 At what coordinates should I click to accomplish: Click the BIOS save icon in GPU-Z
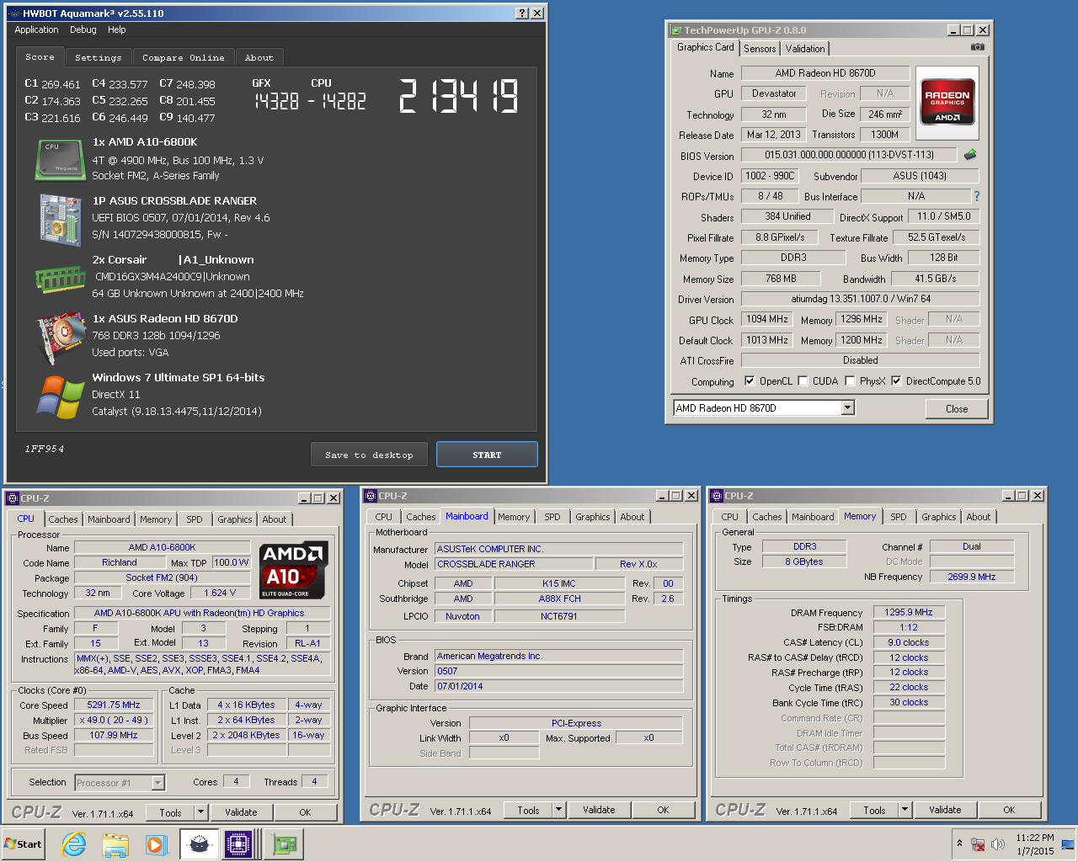coord(970,155)
